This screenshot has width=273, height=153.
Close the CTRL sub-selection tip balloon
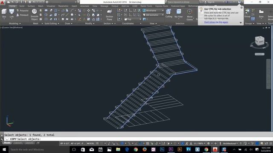pyautogui.click(x=241, y=8)
